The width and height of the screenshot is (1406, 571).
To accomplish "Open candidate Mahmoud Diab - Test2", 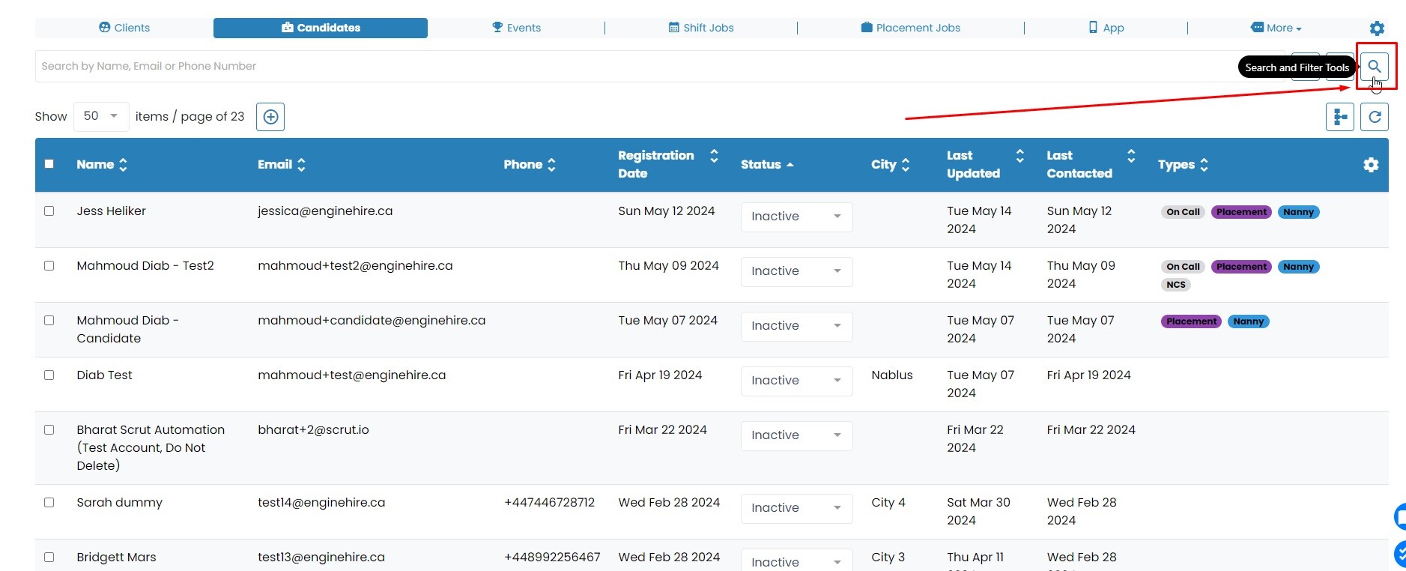I will coord(145,266).
